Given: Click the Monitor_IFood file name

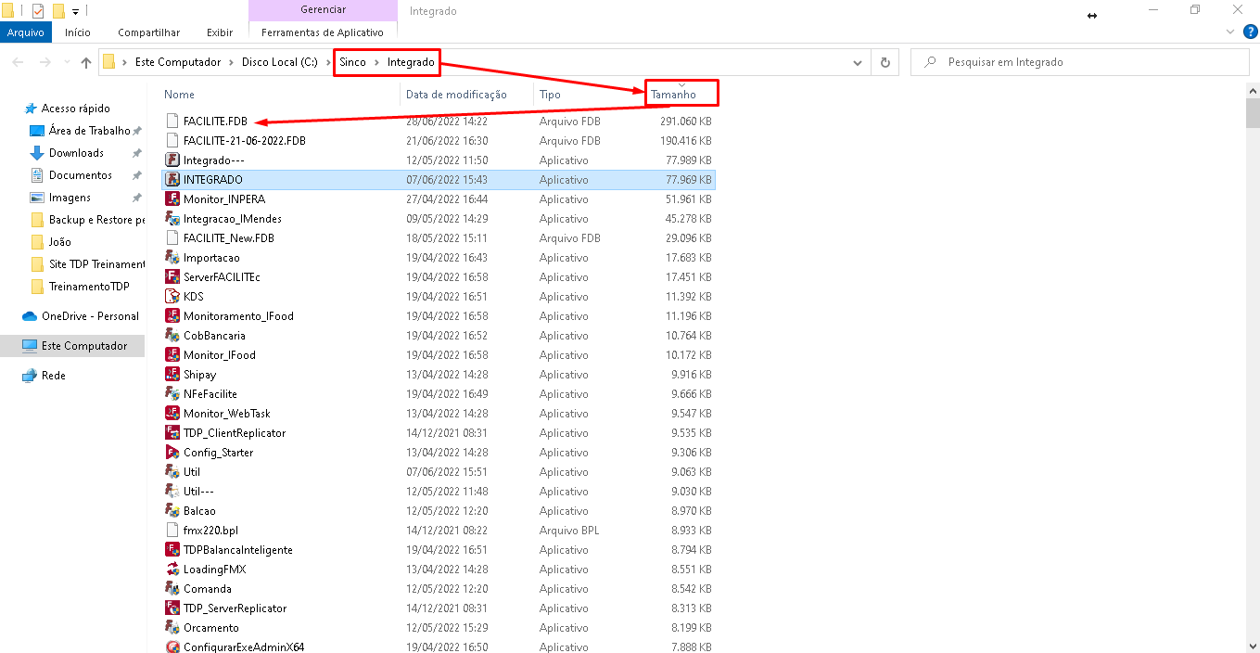Looking at the screenshot, I should coord(220,355).
